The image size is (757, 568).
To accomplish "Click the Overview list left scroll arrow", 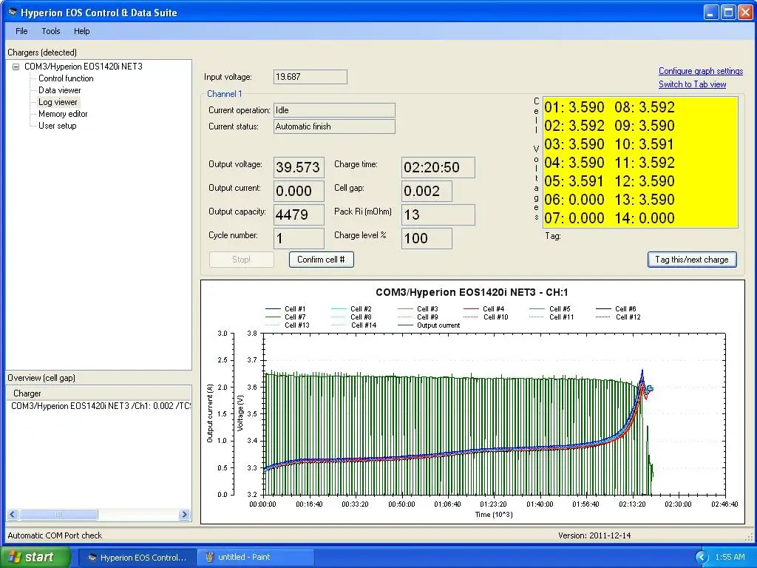I will pos(13,515).
